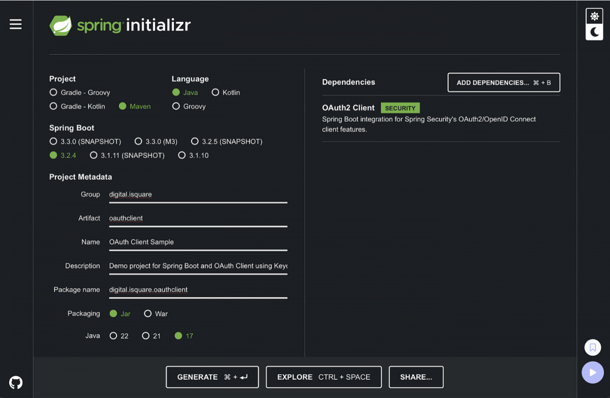Focus the Description text field
The width and height of the screenshot is (610, 398).
click(198, 266)
